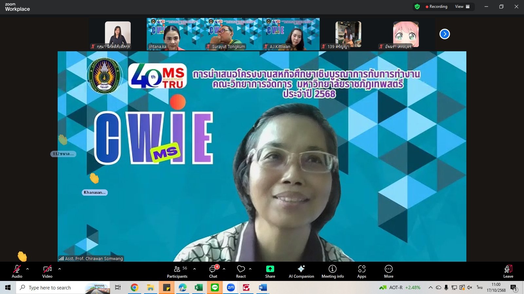Screen dimensions: 524x294
Task: Open the Apps panel
Action: 362,271
